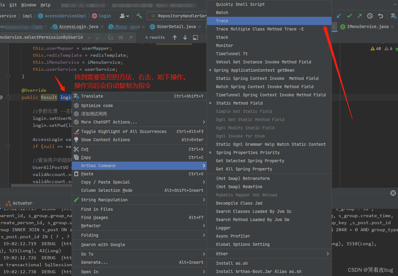Toggle match case Cc in search bar
398x276 pixels.
pos(111,38)
